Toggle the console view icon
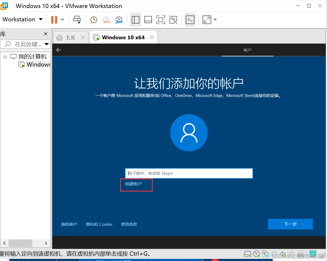327x261 pixels. coord(190,20)
